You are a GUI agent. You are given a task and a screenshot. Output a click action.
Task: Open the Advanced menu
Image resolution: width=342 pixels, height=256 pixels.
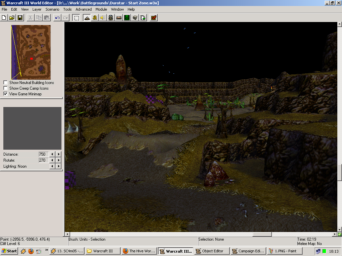click(83, 9)
